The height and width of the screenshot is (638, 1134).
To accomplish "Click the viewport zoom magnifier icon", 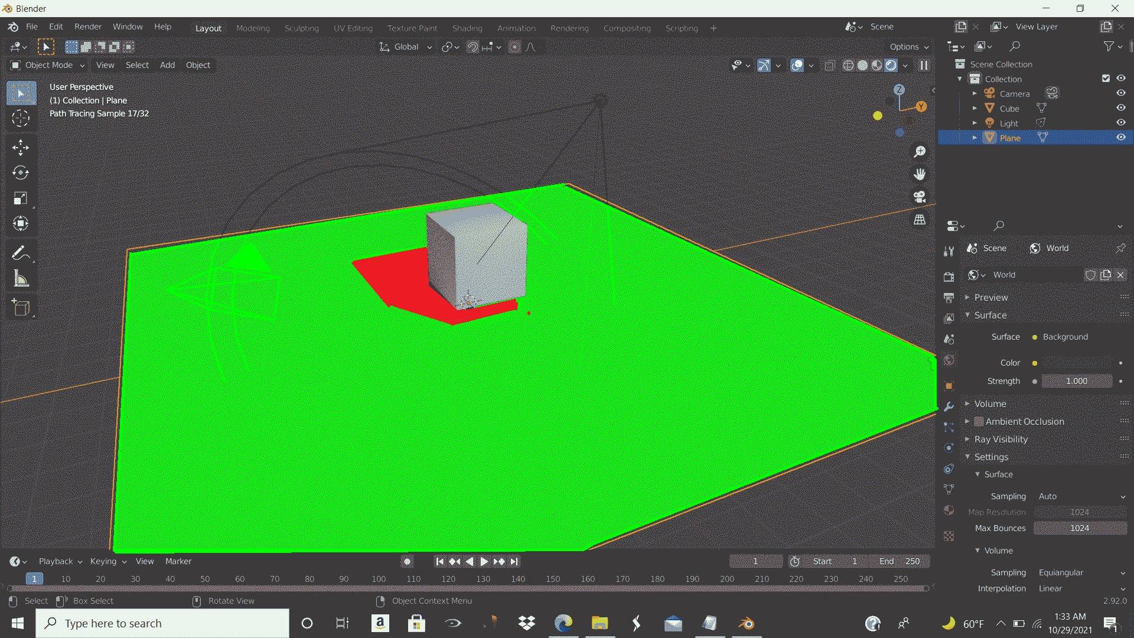I will click(920, 152).
